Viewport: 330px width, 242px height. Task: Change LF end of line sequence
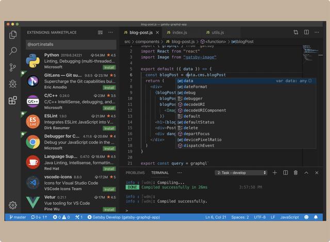click(x=273, y=217)
